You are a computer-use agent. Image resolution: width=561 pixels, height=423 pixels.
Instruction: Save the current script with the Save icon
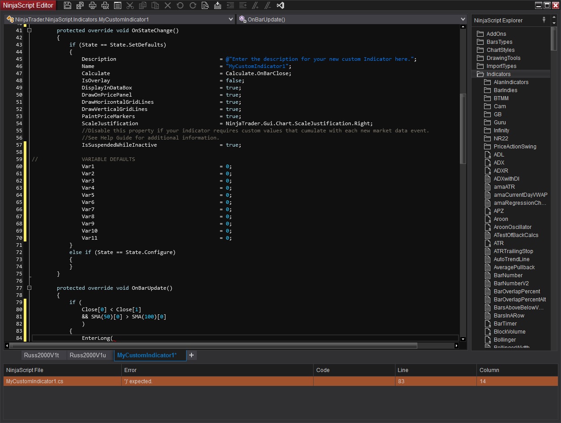click(67, 6)
